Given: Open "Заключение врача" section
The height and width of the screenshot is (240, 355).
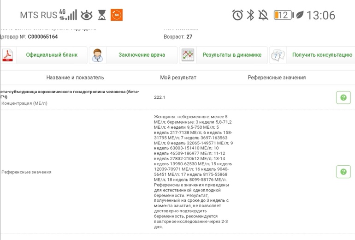Looking at the screenshot, I should tap(142, 55).
